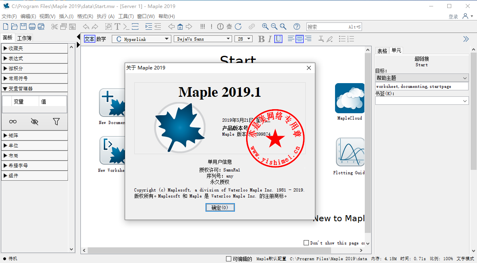The image size is (477, 263).
Task: Switch input to 数学 mode
Action: pos(101,39)
